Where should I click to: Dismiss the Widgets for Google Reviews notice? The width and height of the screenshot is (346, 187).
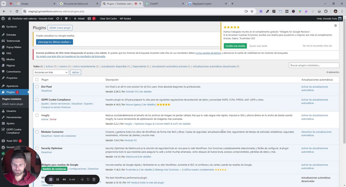(x=335, y=25)
